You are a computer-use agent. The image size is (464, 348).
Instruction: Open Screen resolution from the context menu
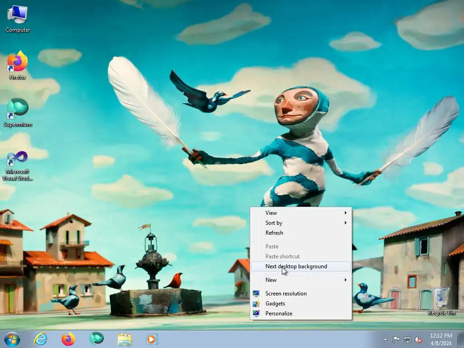pyautogui.click(x=301, y=294)
